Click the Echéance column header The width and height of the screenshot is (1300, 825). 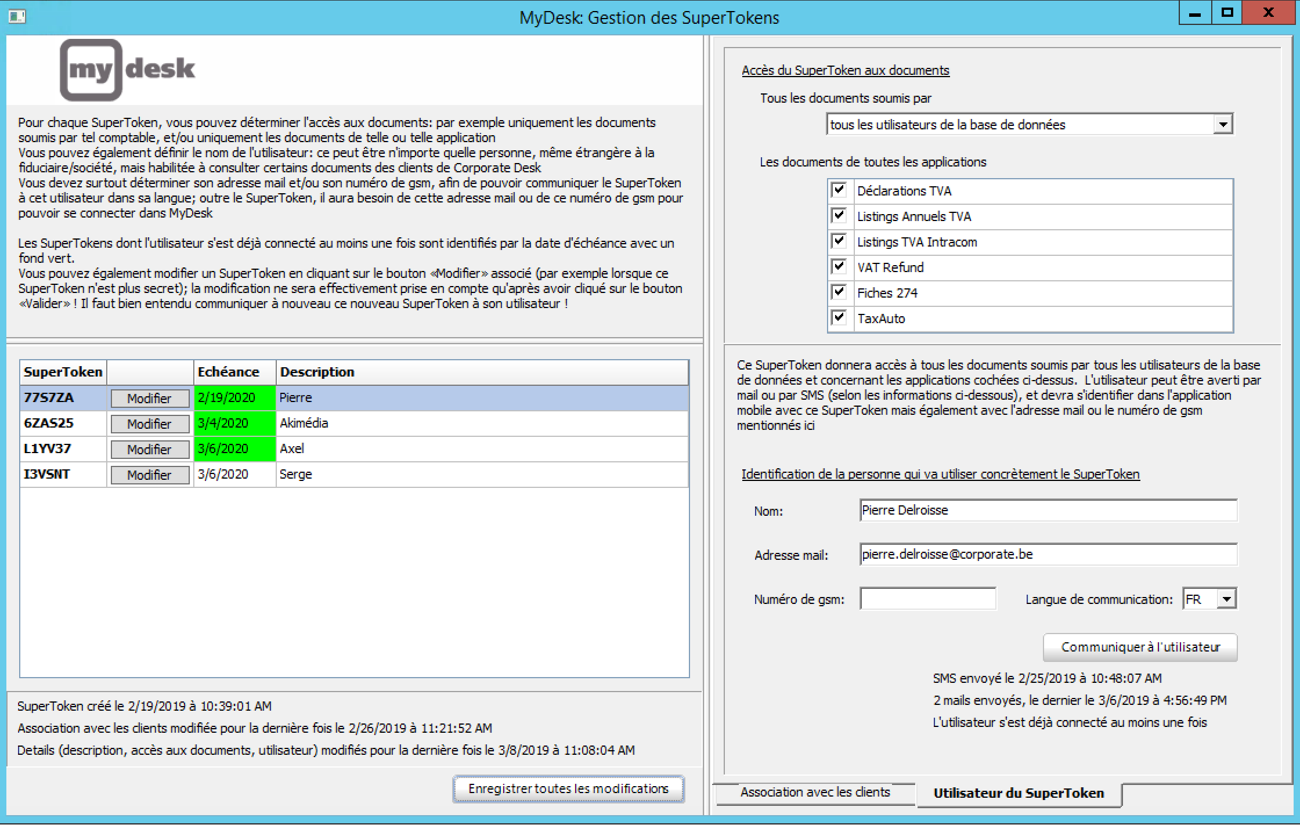[x=235, y=372]
